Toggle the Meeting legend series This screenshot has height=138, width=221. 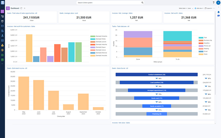click(x=204, y=49)
